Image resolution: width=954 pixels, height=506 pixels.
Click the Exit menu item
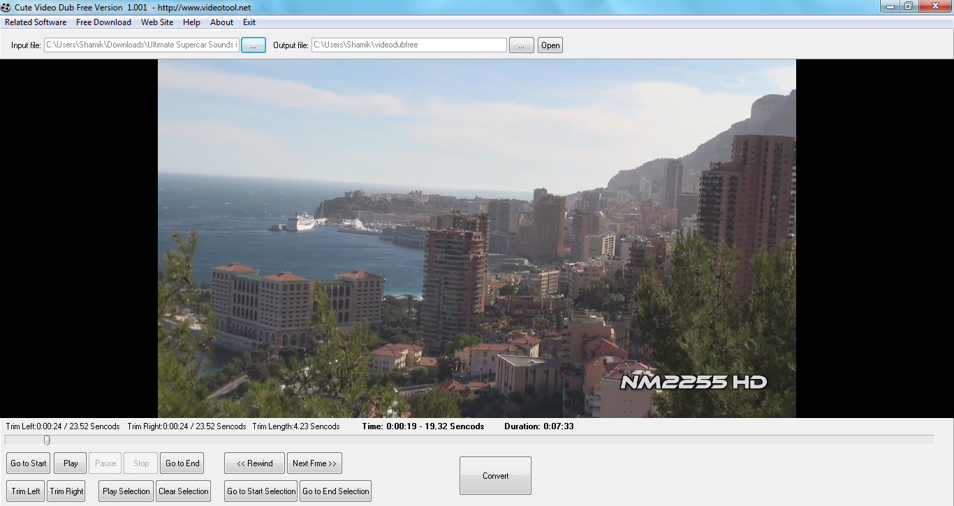pyautogui.click(x=249, y=22)
